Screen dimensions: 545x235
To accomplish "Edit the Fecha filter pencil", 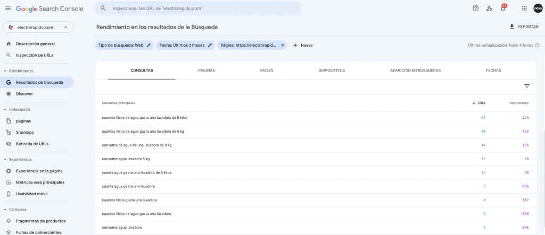I will pyautogui.click(x=210, y=45).
